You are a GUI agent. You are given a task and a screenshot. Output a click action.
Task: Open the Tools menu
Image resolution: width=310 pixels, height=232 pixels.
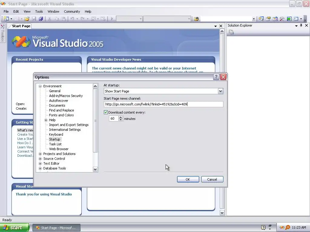click(x=39, y=11)
